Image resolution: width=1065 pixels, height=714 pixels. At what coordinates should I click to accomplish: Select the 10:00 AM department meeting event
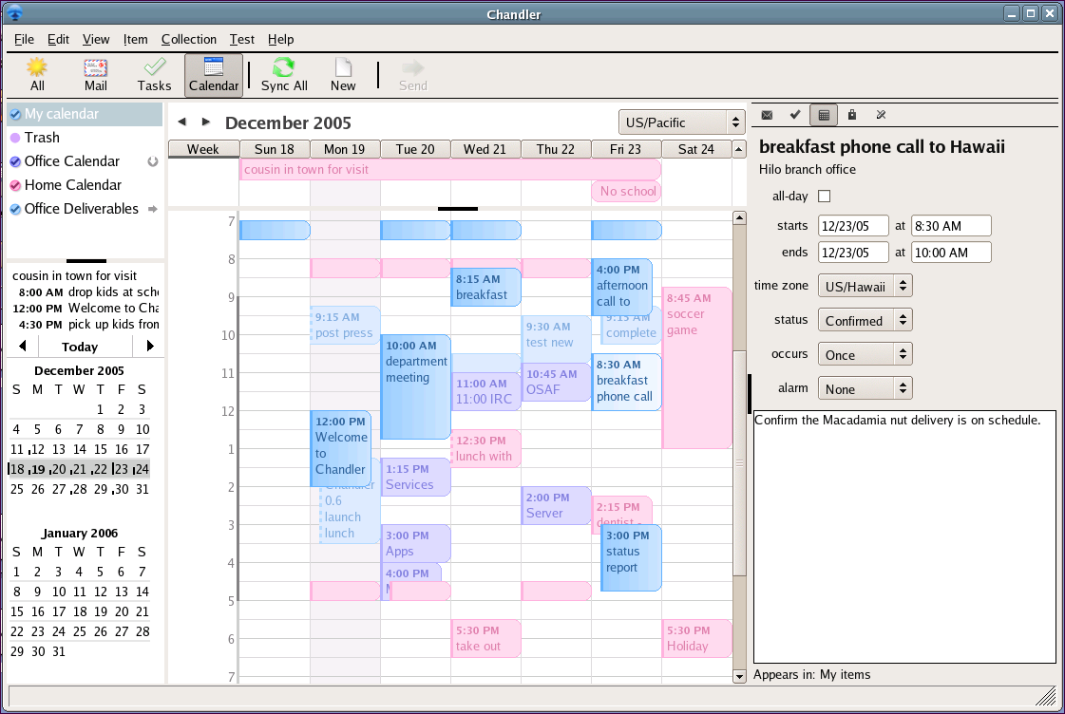click(x=415, y=386)
